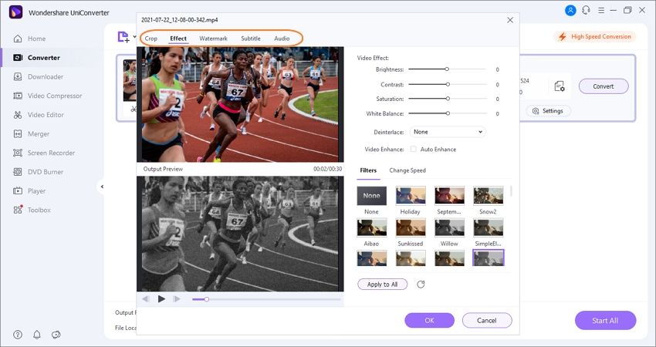
Task: Step to next frame
Action: [177, 299]
